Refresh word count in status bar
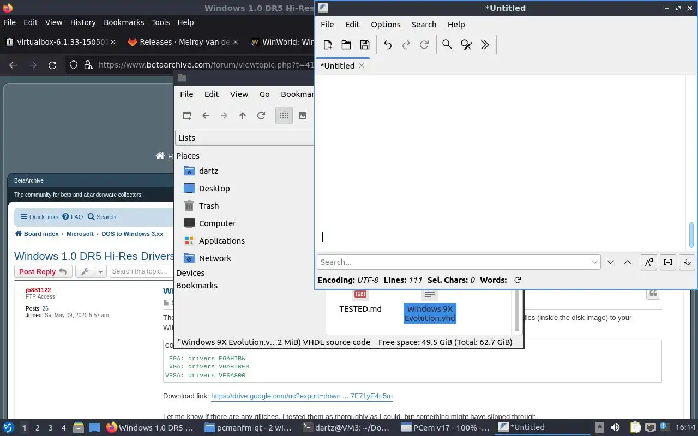 coord(518,280)
